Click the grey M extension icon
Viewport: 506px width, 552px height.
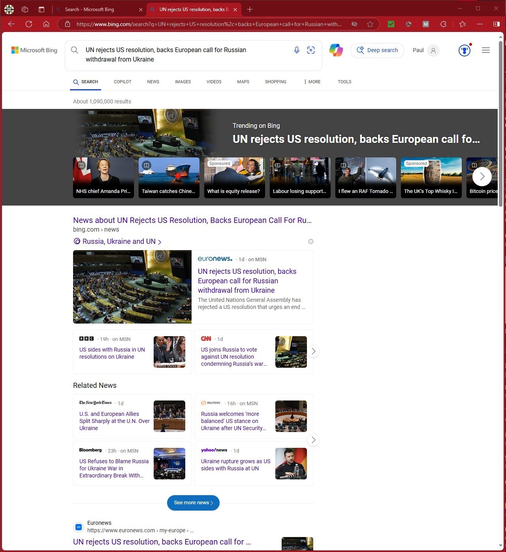[x=426, y=24]
